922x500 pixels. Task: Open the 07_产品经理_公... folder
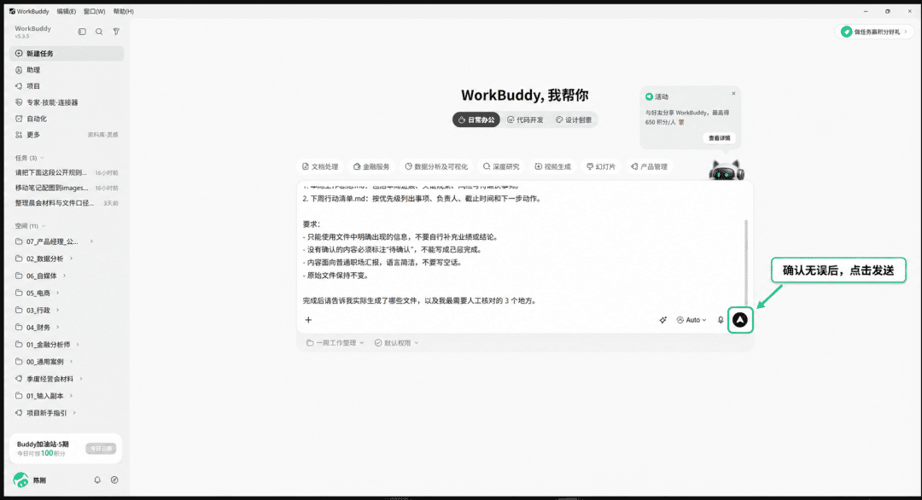(52, 241)
